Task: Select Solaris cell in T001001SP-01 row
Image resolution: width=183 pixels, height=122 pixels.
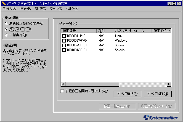Action: tap(120, 50)
